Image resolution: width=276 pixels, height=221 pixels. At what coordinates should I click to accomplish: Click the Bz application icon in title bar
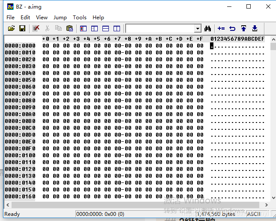click(10, 7)
